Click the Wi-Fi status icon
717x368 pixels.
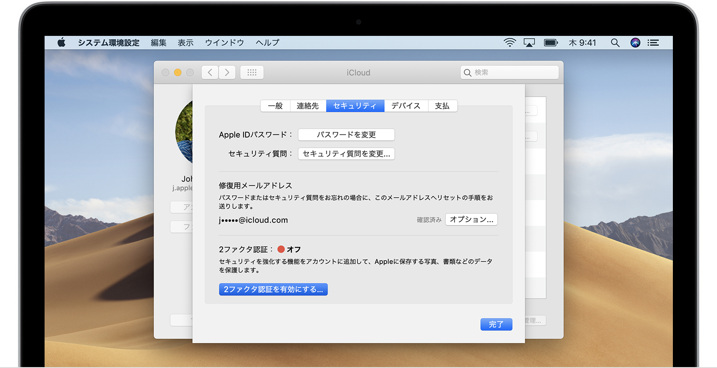(x=509, y=43)
